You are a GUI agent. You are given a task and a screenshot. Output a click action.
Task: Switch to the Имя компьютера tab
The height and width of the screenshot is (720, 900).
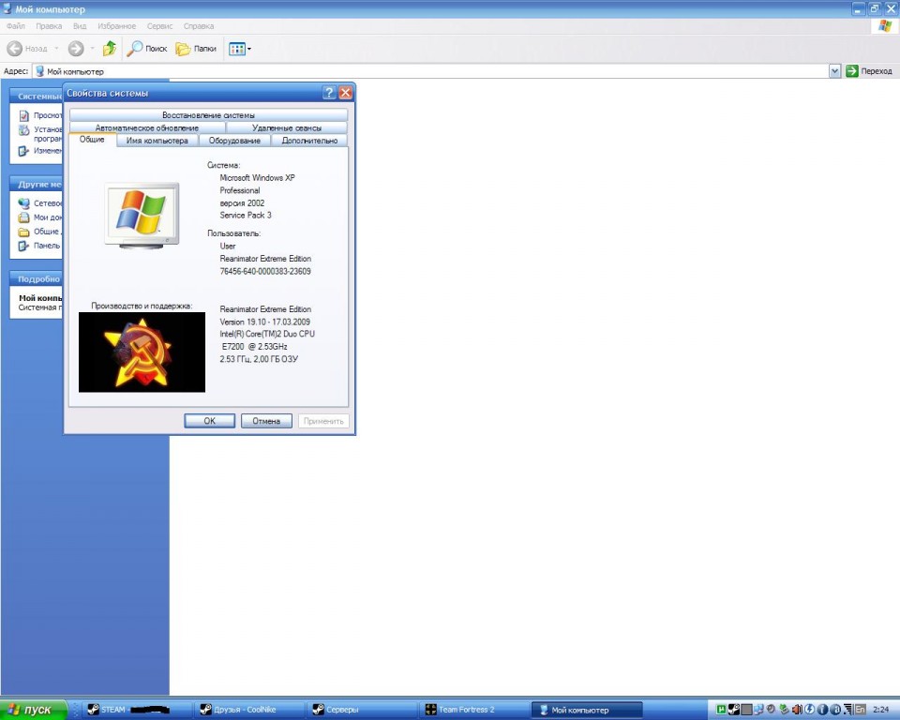[x=157, y=141]
